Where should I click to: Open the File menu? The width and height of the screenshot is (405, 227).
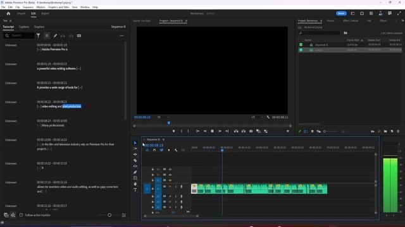(3, 7)
